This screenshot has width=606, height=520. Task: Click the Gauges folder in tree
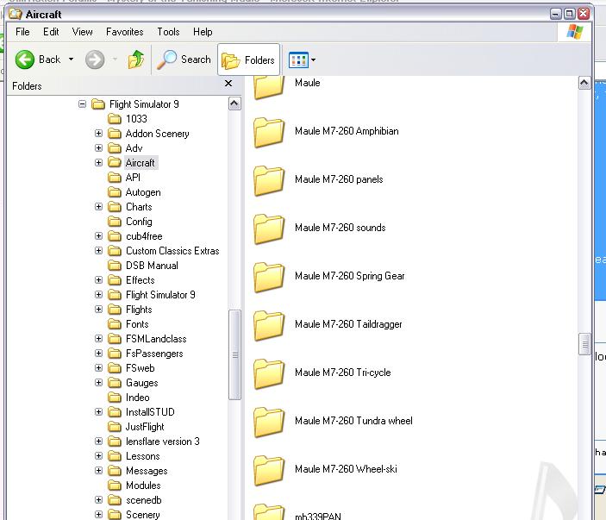pyautogui.click(x=141, y=383)
